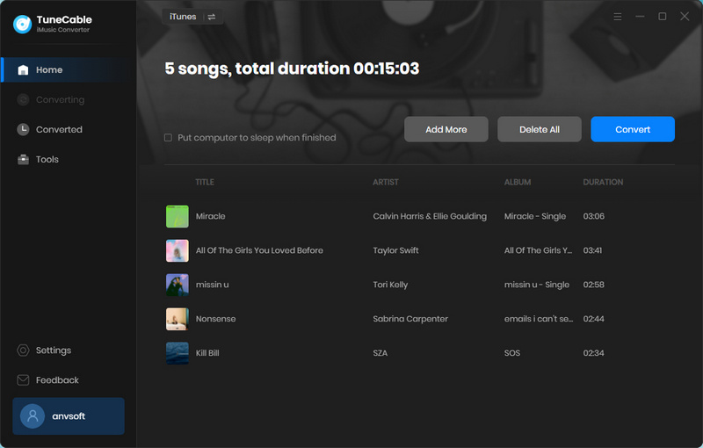Viewport: 703px width, 448px height.
Task: Click the ALBUM column header
Action: click(x=518, y=182)
